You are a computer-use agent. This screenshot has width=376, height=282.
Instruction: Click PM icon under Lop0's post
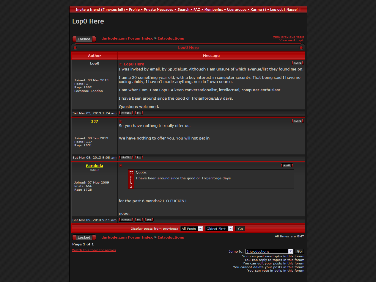pyautogui.click(x=139, y=113)
